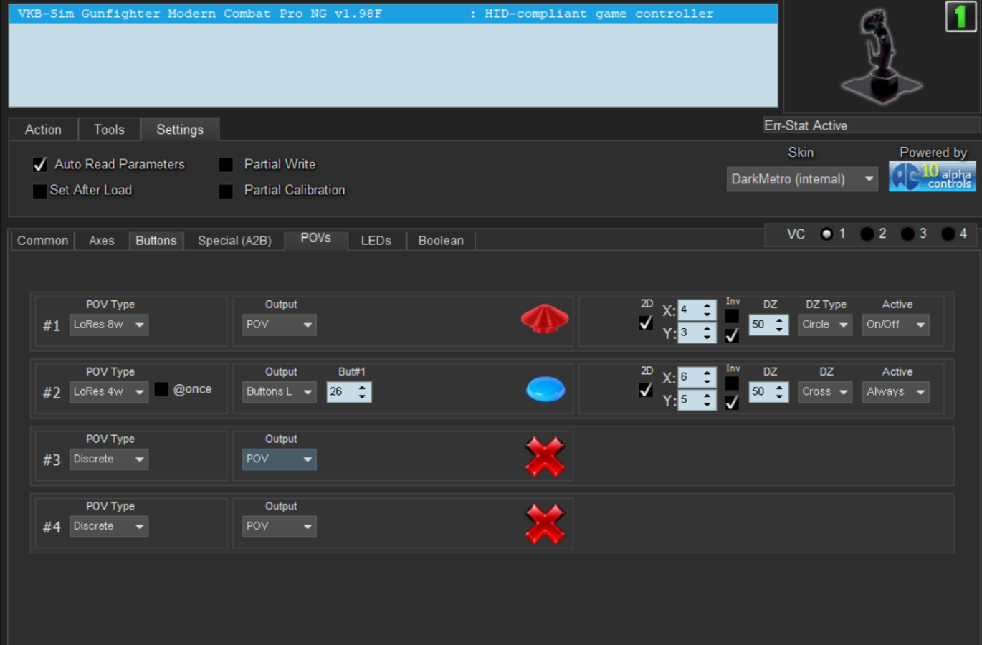Open the DZ Type dropdown showing Circle

click(825, 325)
